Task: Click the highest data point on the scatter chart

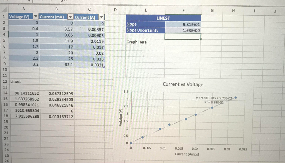Action: click(235, 98)
